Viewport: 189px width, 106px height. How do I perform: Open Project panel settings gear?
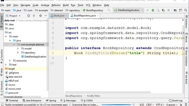[x=40, y=16]
